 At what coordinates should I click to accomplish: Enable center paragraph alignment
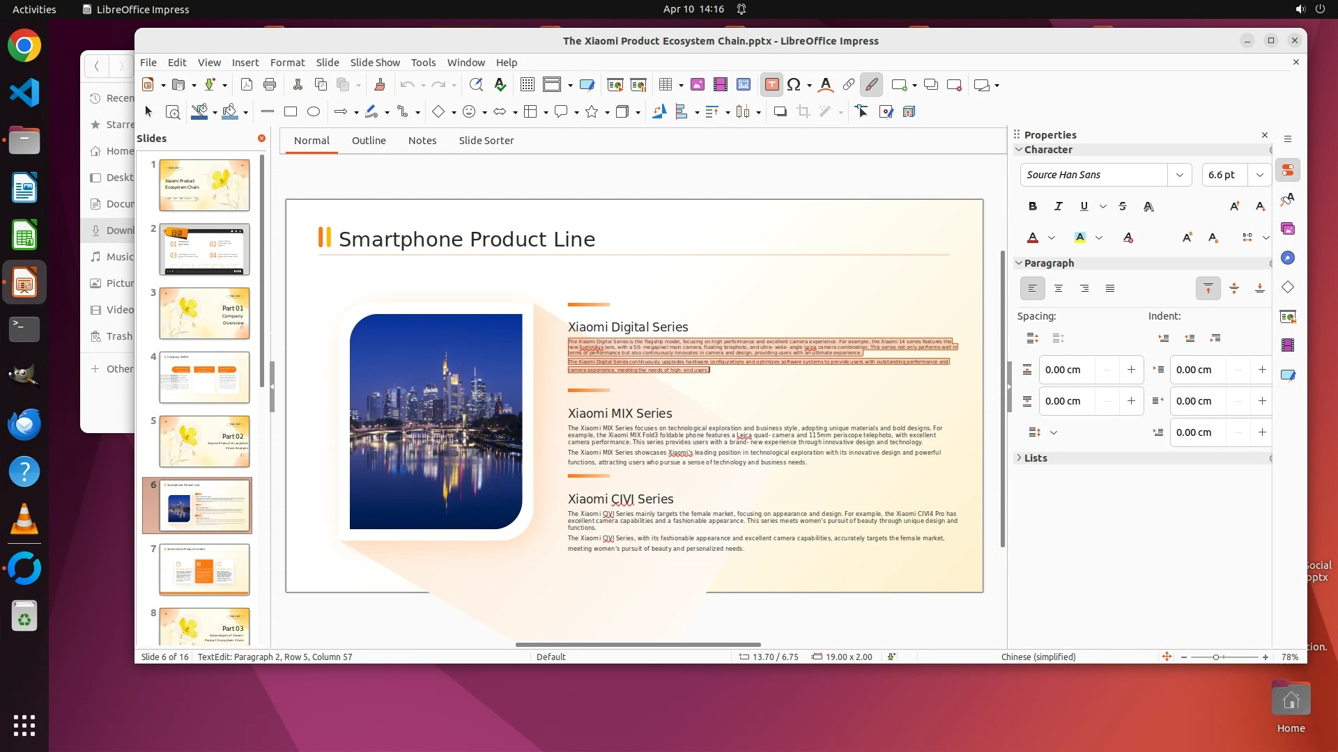tap(1058, 288)
